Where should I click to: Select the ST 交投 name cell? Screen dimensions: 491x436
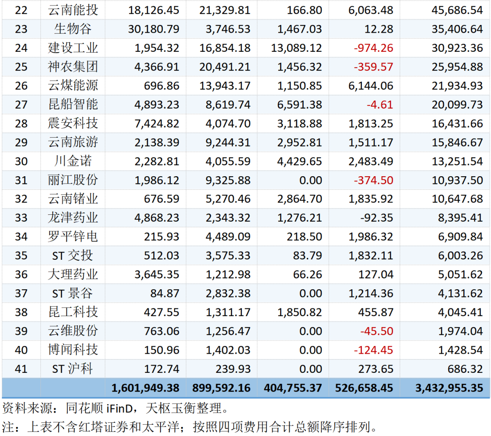tap(73, 256)
